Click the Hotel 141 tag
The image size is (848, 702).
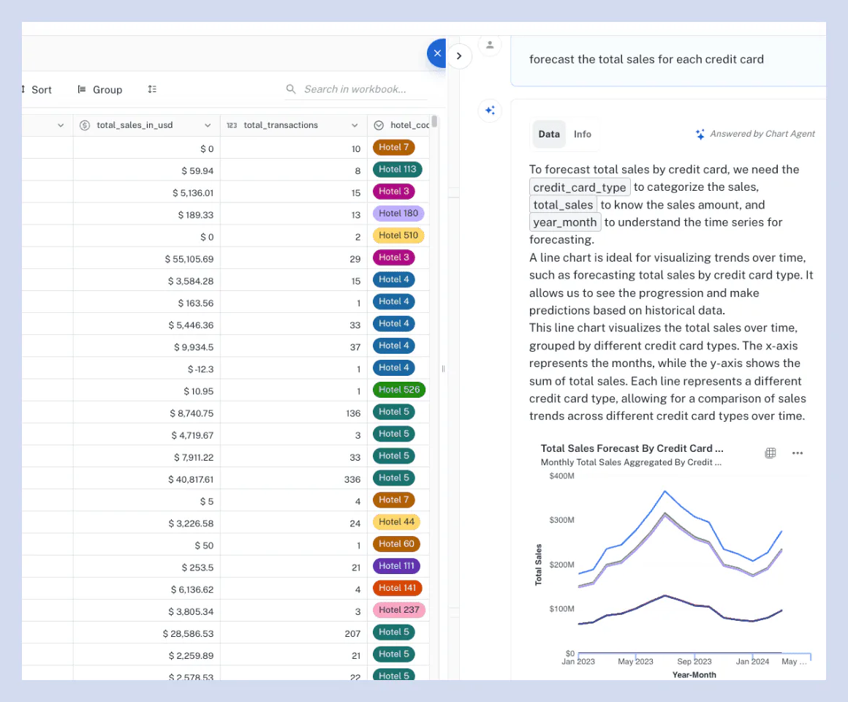(398, 588)
